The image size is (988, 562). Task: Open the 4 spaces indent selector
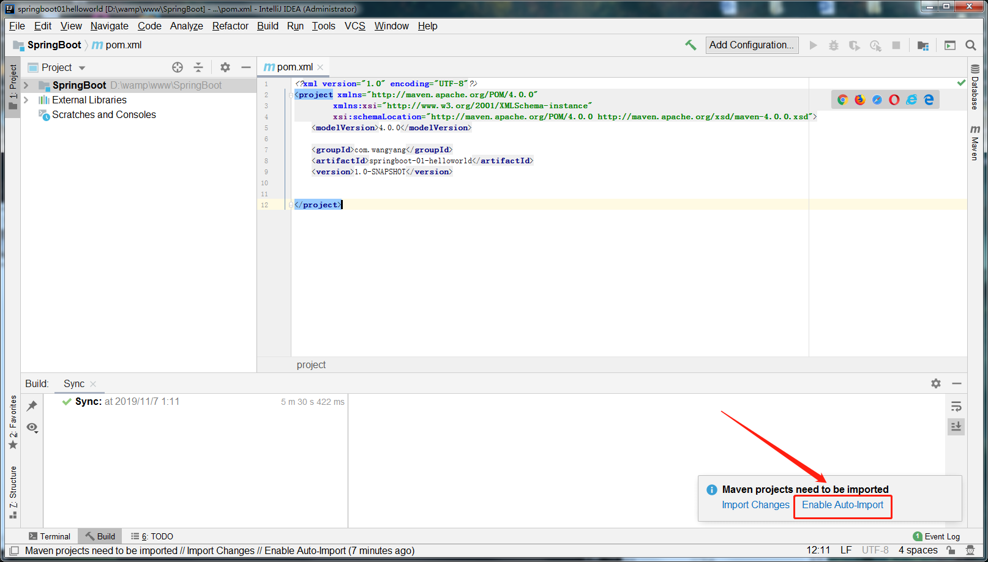918,550
